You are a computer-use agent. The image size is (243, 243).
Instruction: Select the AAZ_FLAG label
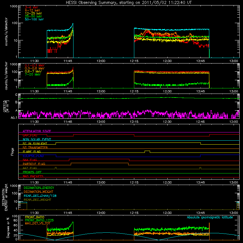coord(30,168)
